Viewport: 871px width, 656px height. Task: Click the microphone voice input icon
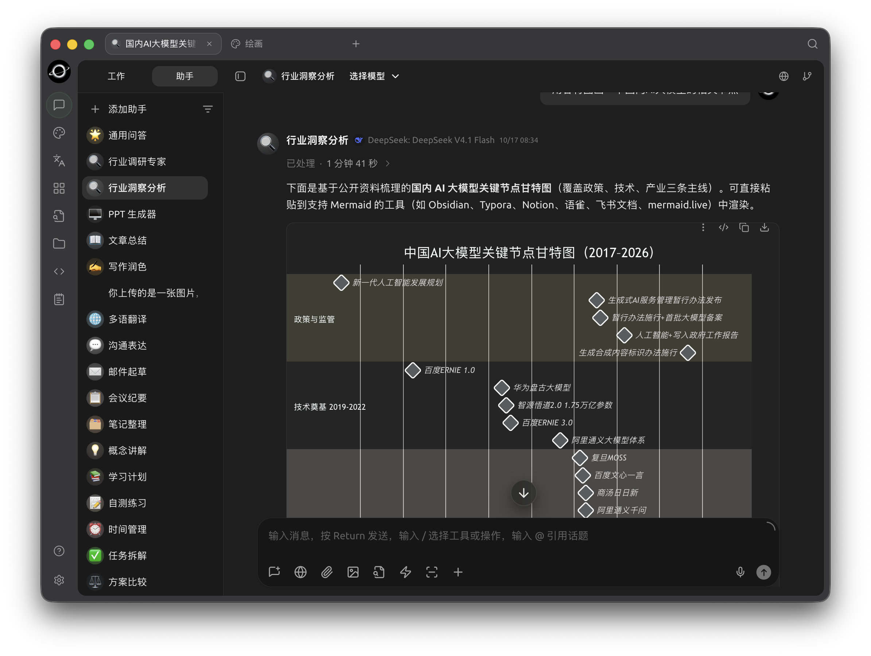tap(740, 572)
